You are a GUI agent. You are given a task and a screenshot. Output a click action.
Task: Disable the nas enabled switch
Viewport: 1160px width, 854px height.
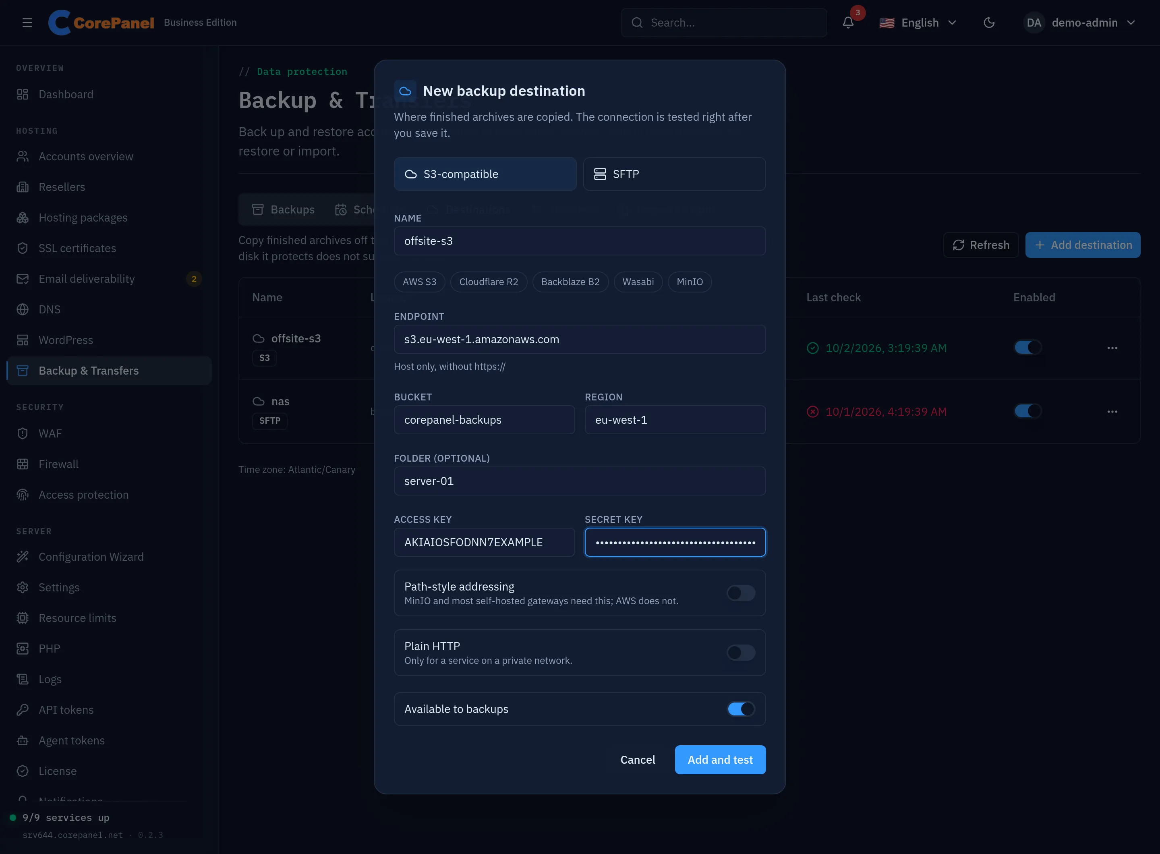click(1027, 411)
